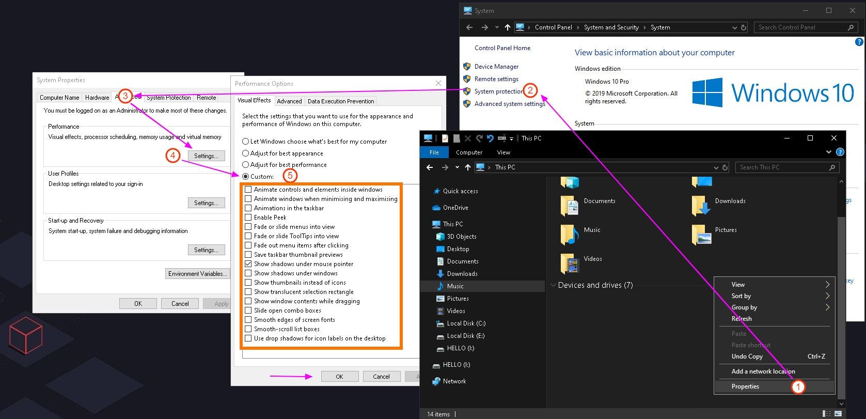Uncheck Show shadows under mouse pointer
866x419 pixels.
point(248,264)
